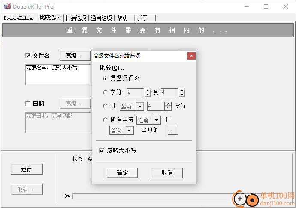Open the 首次 dropdown list
This screenshot has width=296, height=208.
pos(130,131)
